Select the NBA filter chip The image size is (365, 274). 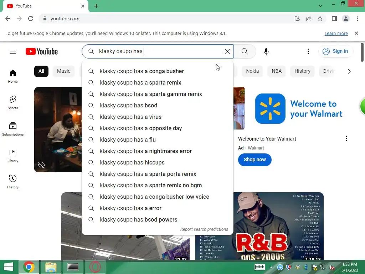tap(277, 71)
